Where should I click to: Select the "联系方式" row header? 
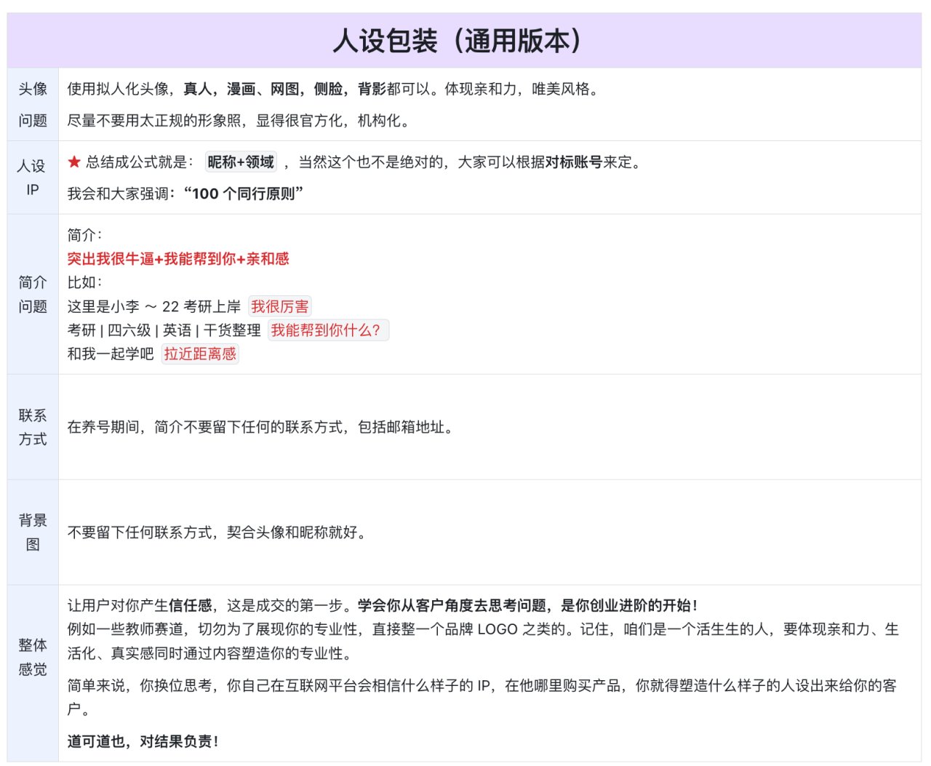click(x=33, y=428)
